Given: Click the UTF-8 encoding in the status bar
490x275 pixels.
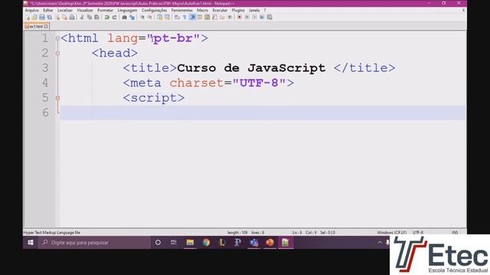Looking at the screenshot, I should pos(418,232).
